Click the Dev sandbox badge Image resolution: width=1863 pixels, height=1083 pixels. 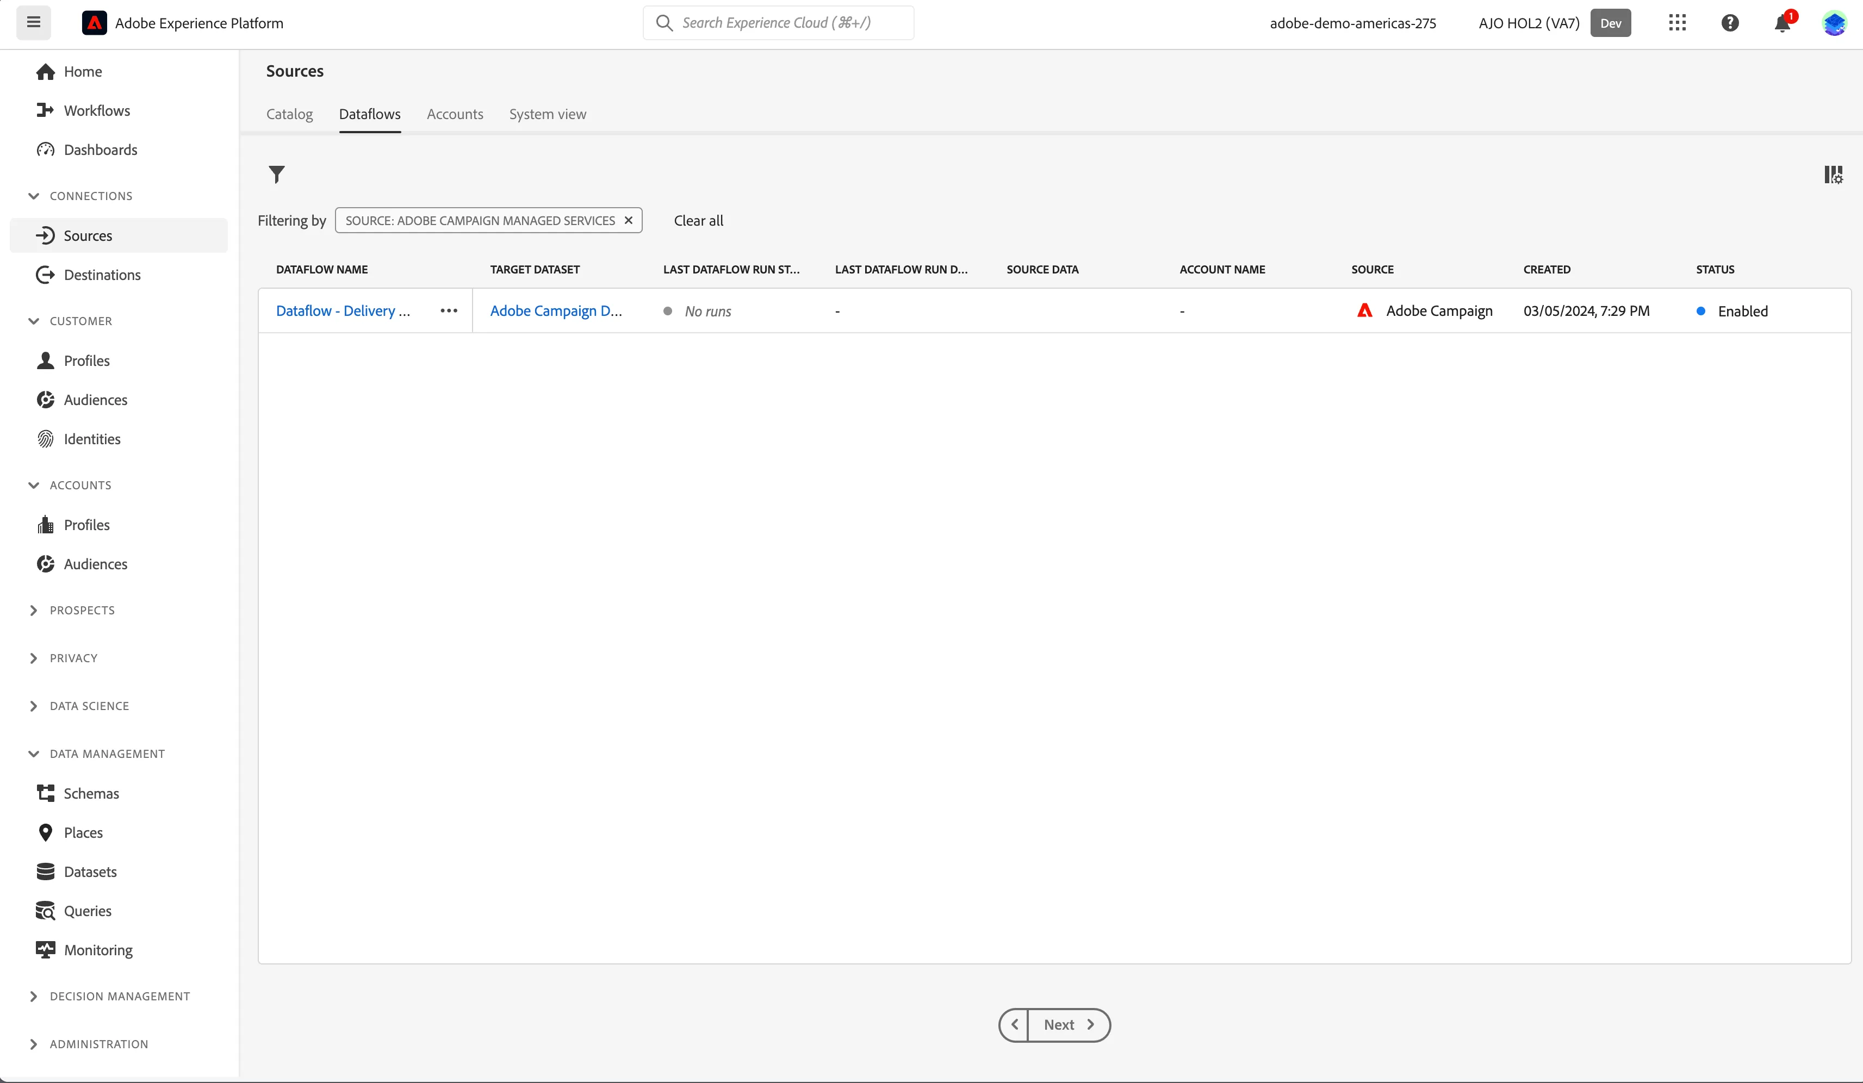pos(1610,23)
